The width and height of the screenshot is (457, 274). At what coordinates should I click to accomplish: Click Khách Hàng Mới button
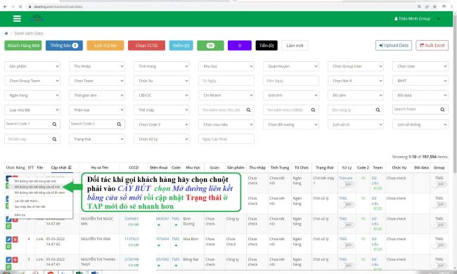[x=23, y=46]
